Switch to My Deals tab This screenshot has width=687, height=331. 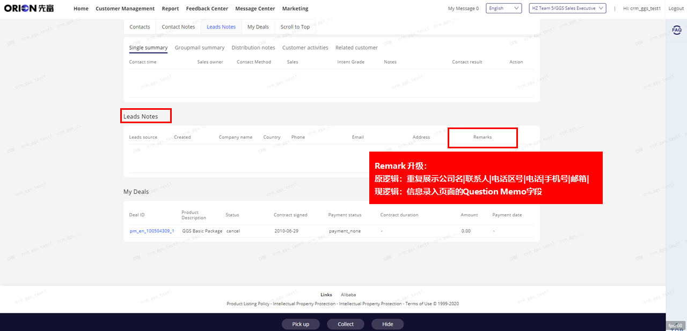[x=258, y=27]
